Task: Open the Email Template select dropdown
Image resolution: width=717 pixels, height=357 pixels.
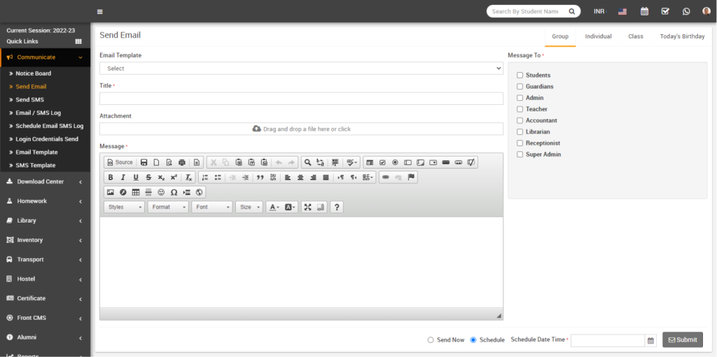Action: tap(301, 69)
